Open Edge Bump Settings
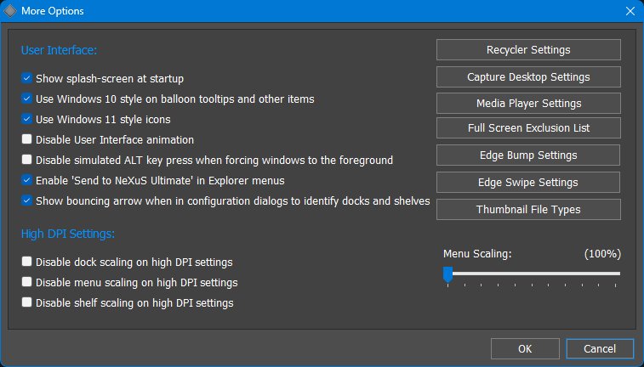The height and width of the screenshot is (367, 644). click(528, 155)
